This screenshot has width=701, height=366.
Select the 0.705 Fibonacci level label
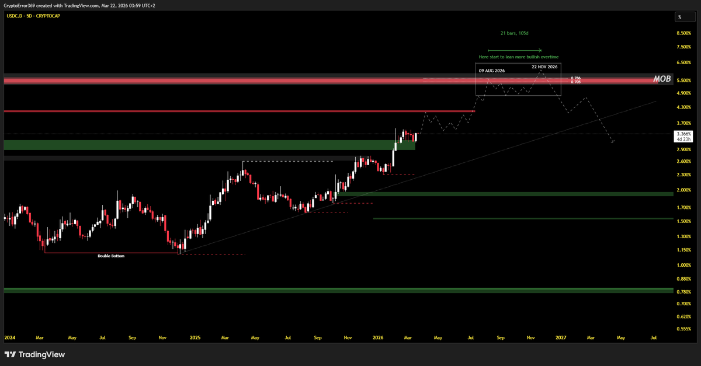pyautogui.click(x=575, y=82)
